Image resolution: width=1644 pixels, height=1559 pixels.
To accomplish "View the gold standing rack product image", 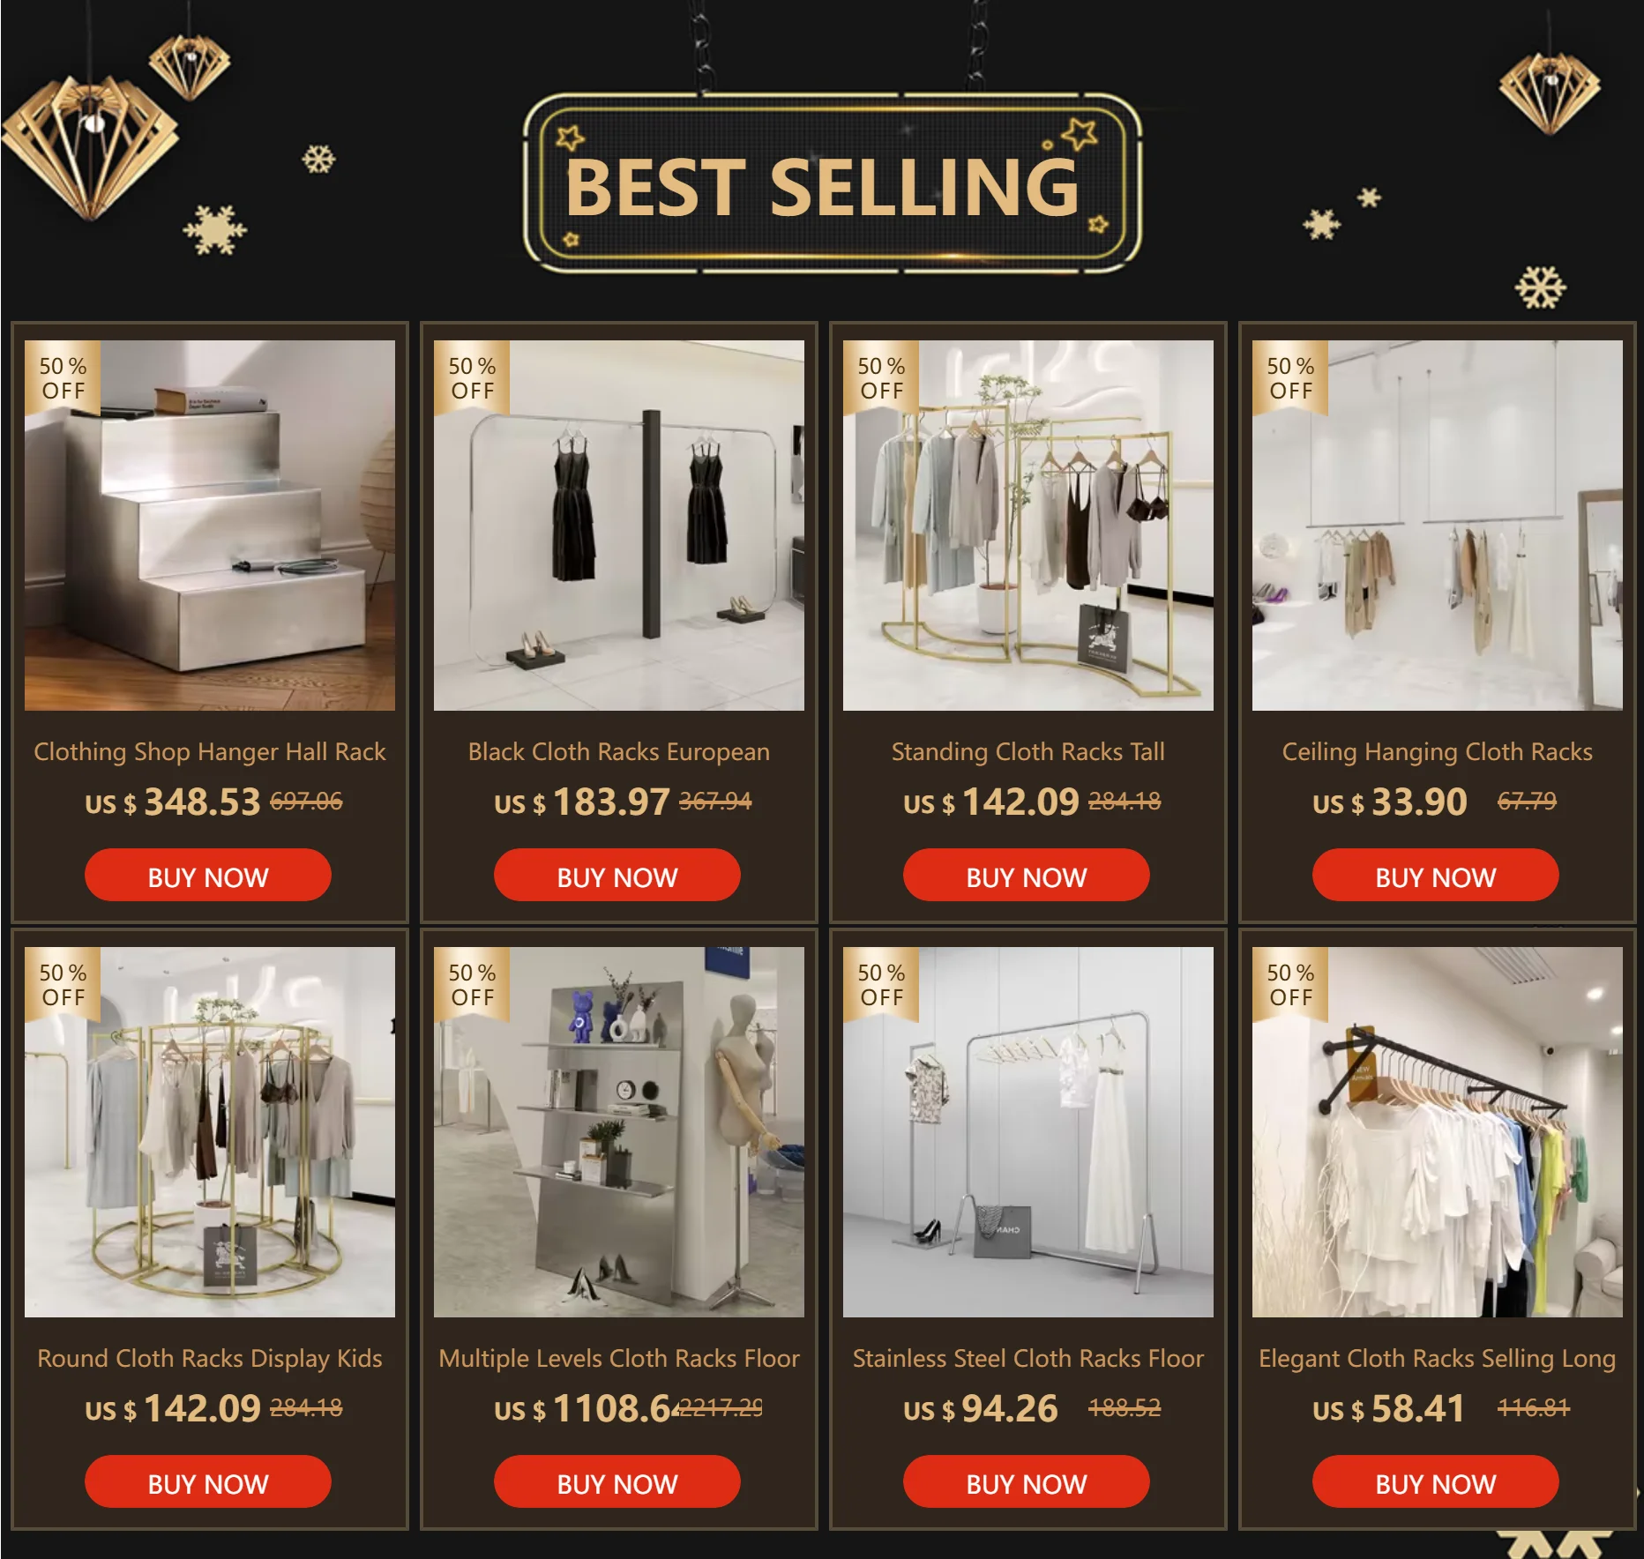I will pos(1028,526).
